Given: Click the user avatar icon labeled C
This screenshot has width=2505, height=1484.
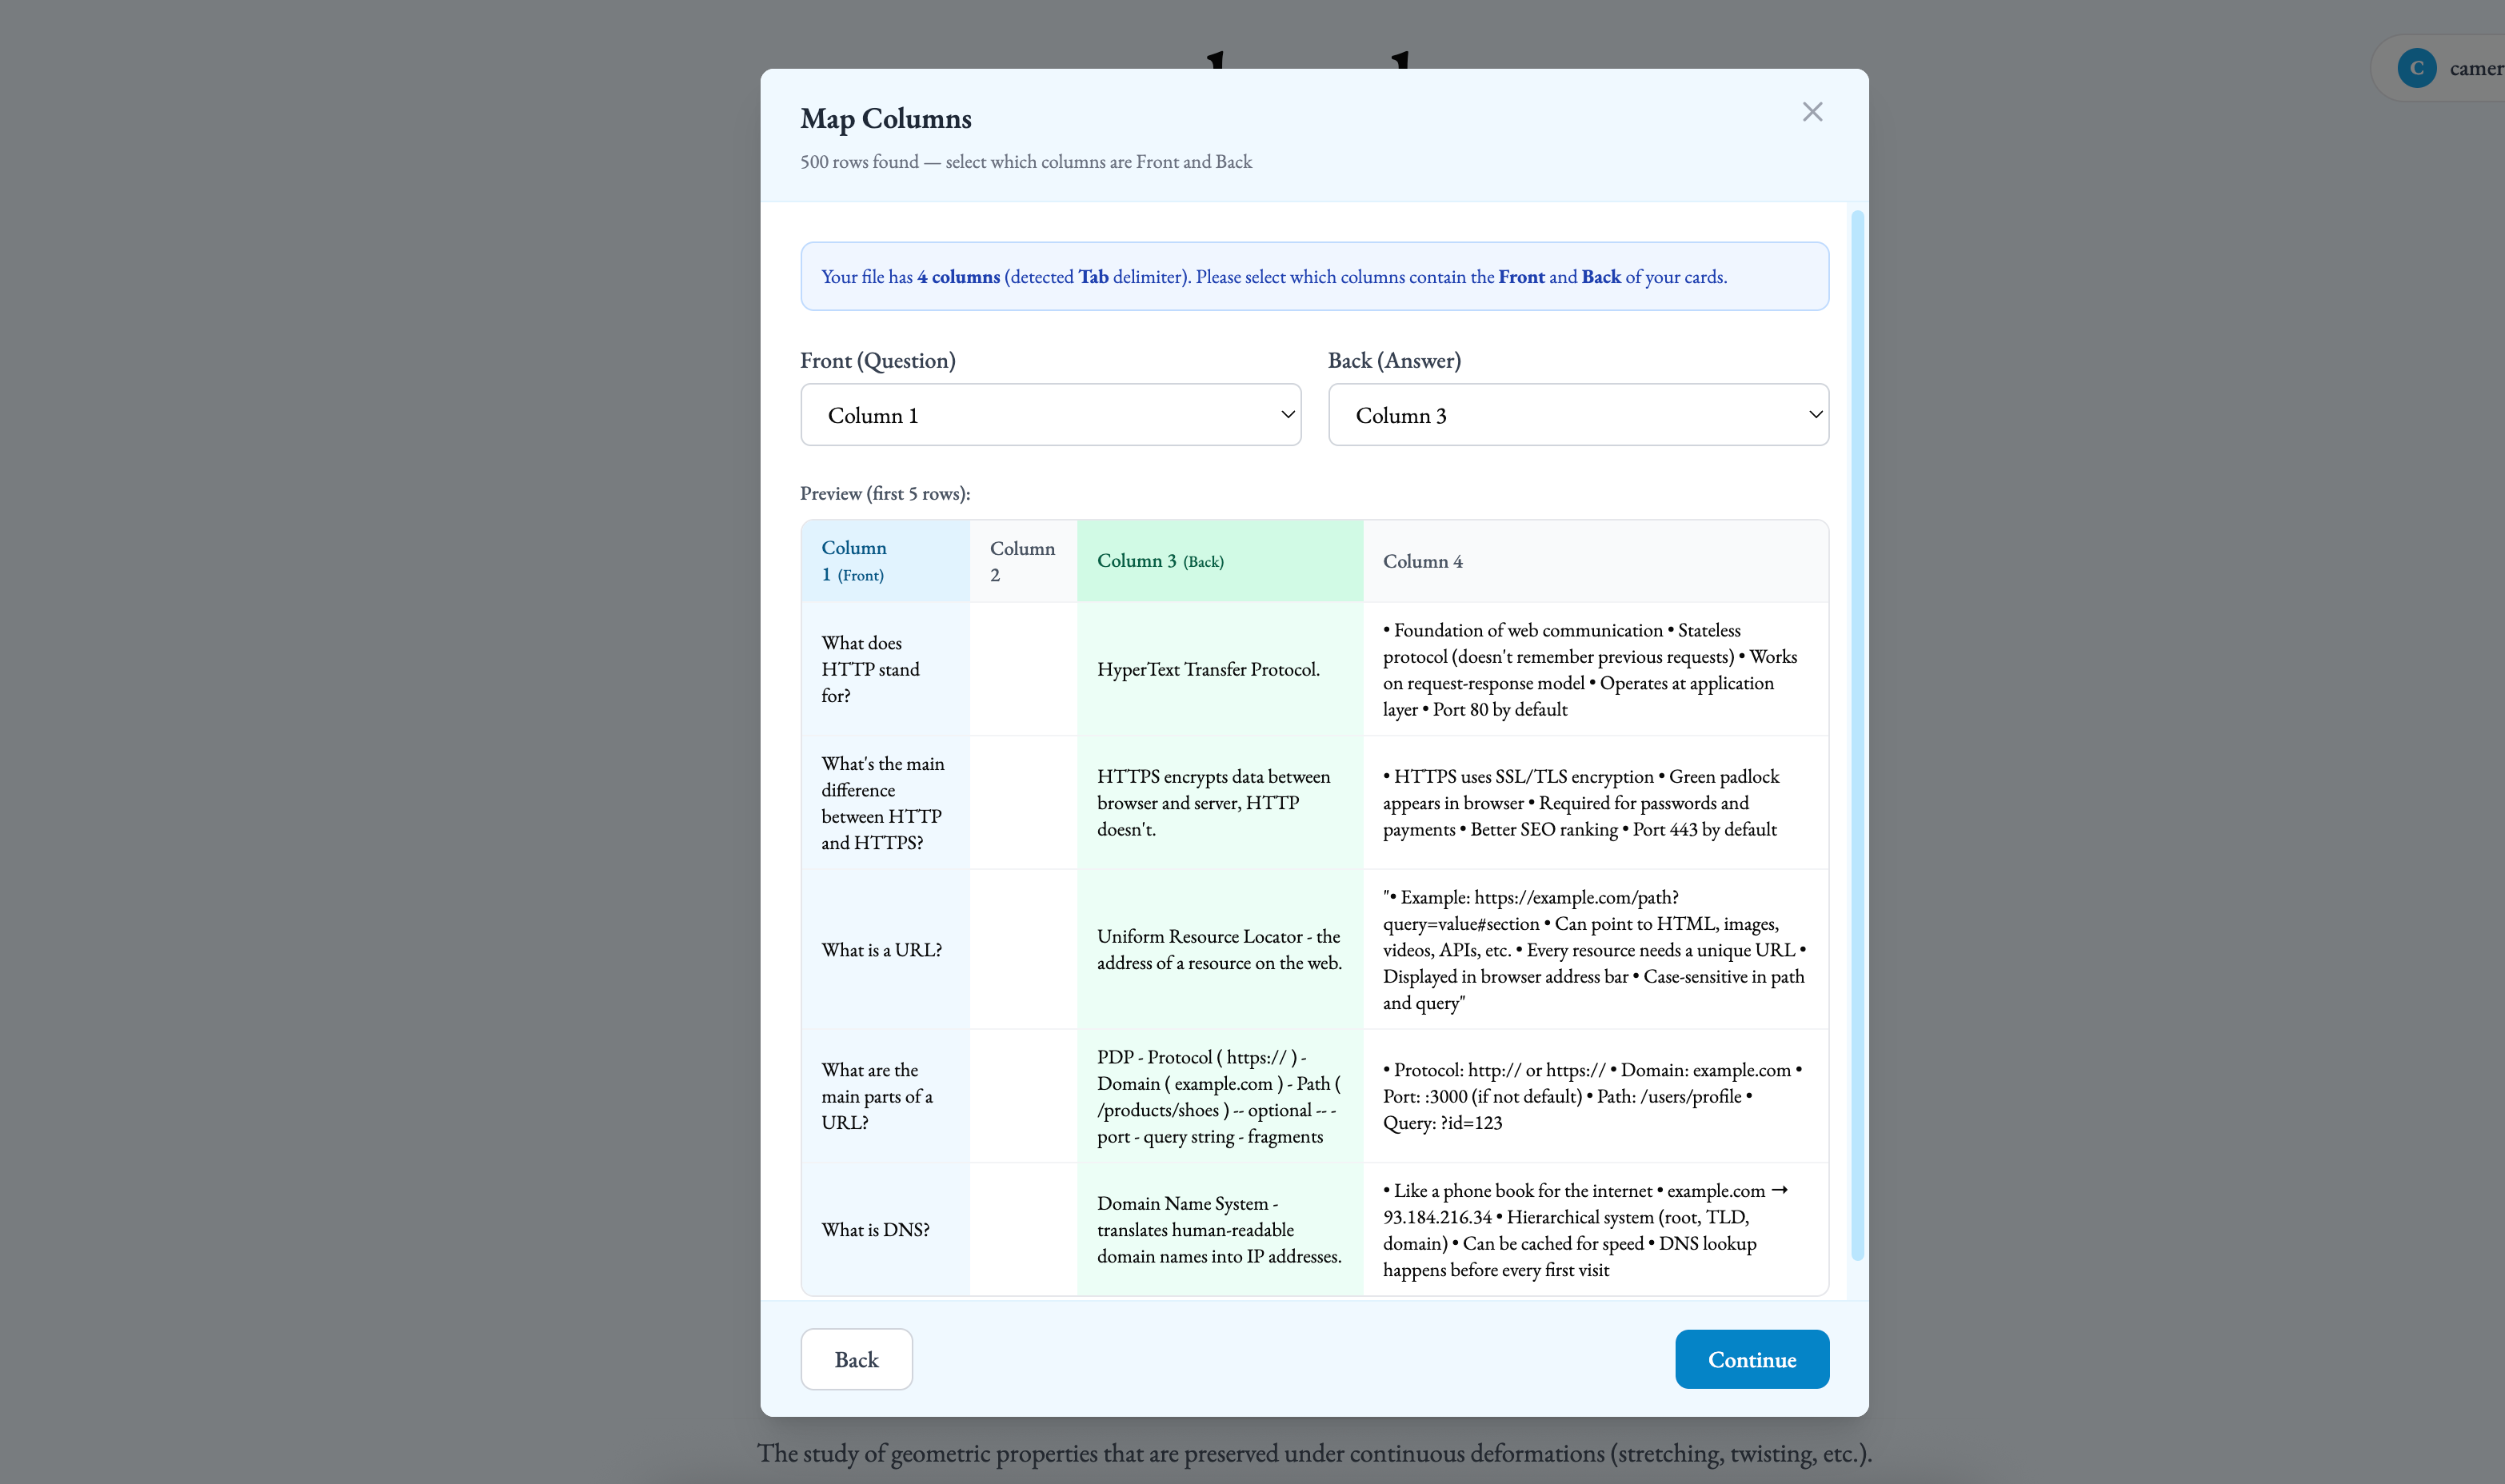Looking at the screenshot, I should [x=2416, y=68].
